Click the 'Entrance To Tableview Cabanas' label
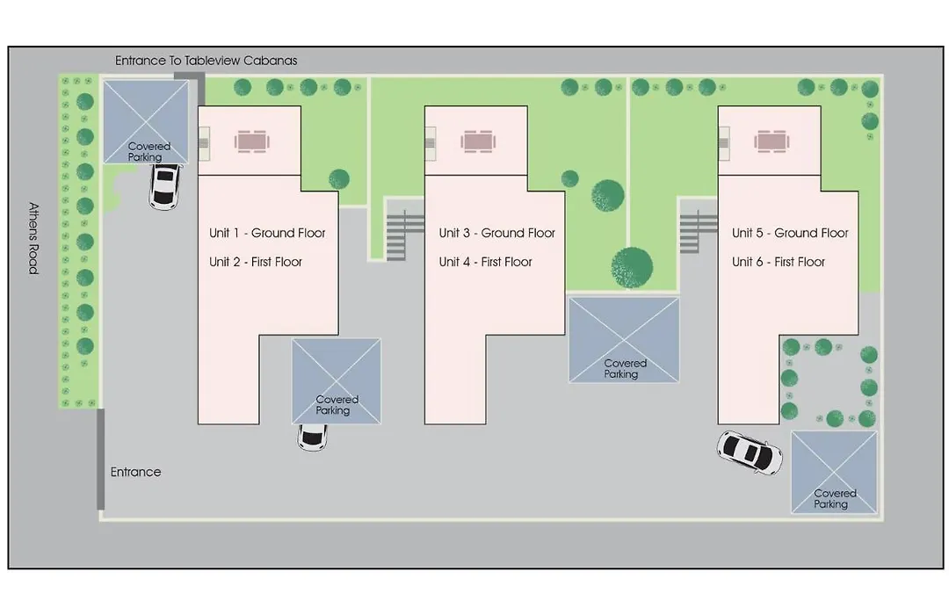 tap(206, 61)
